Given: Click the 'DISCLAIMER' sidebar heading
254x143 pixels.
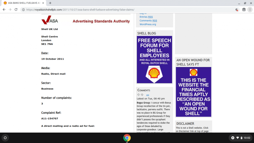Looking at the screenshot, I should tap(185, 123).
